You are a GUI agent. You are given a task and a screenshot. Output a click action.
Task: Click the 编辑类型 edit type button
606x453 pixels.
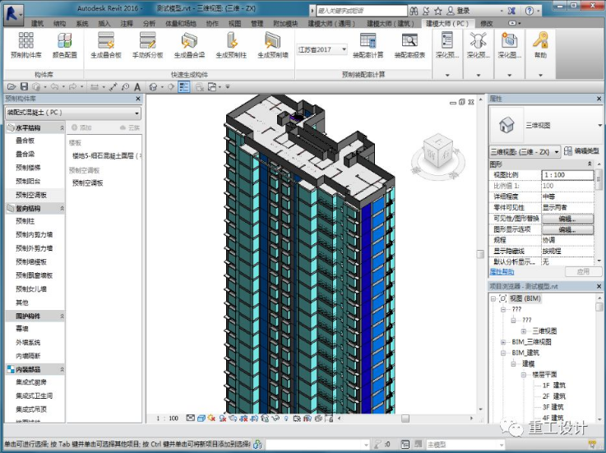coord(581,151)
